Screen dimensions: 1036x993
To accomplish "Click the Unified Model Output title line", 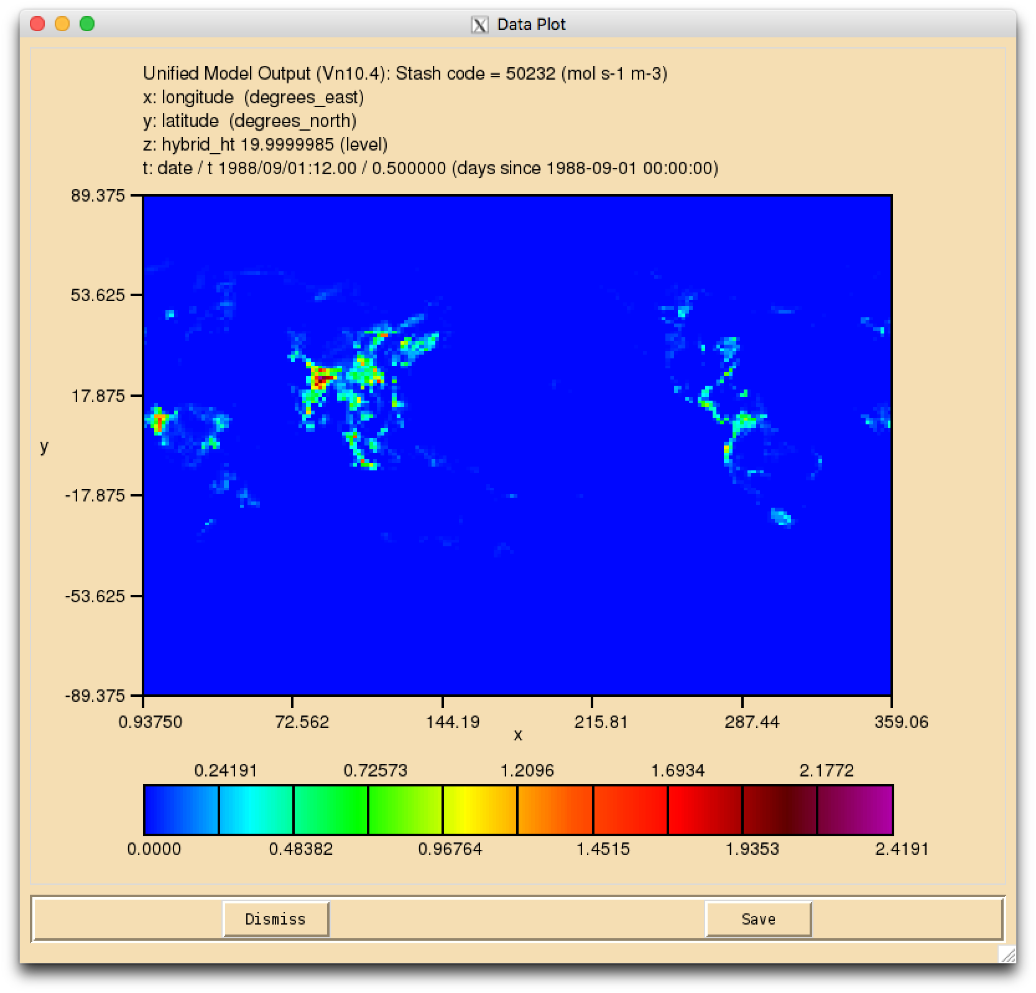I will pos(405,73).
